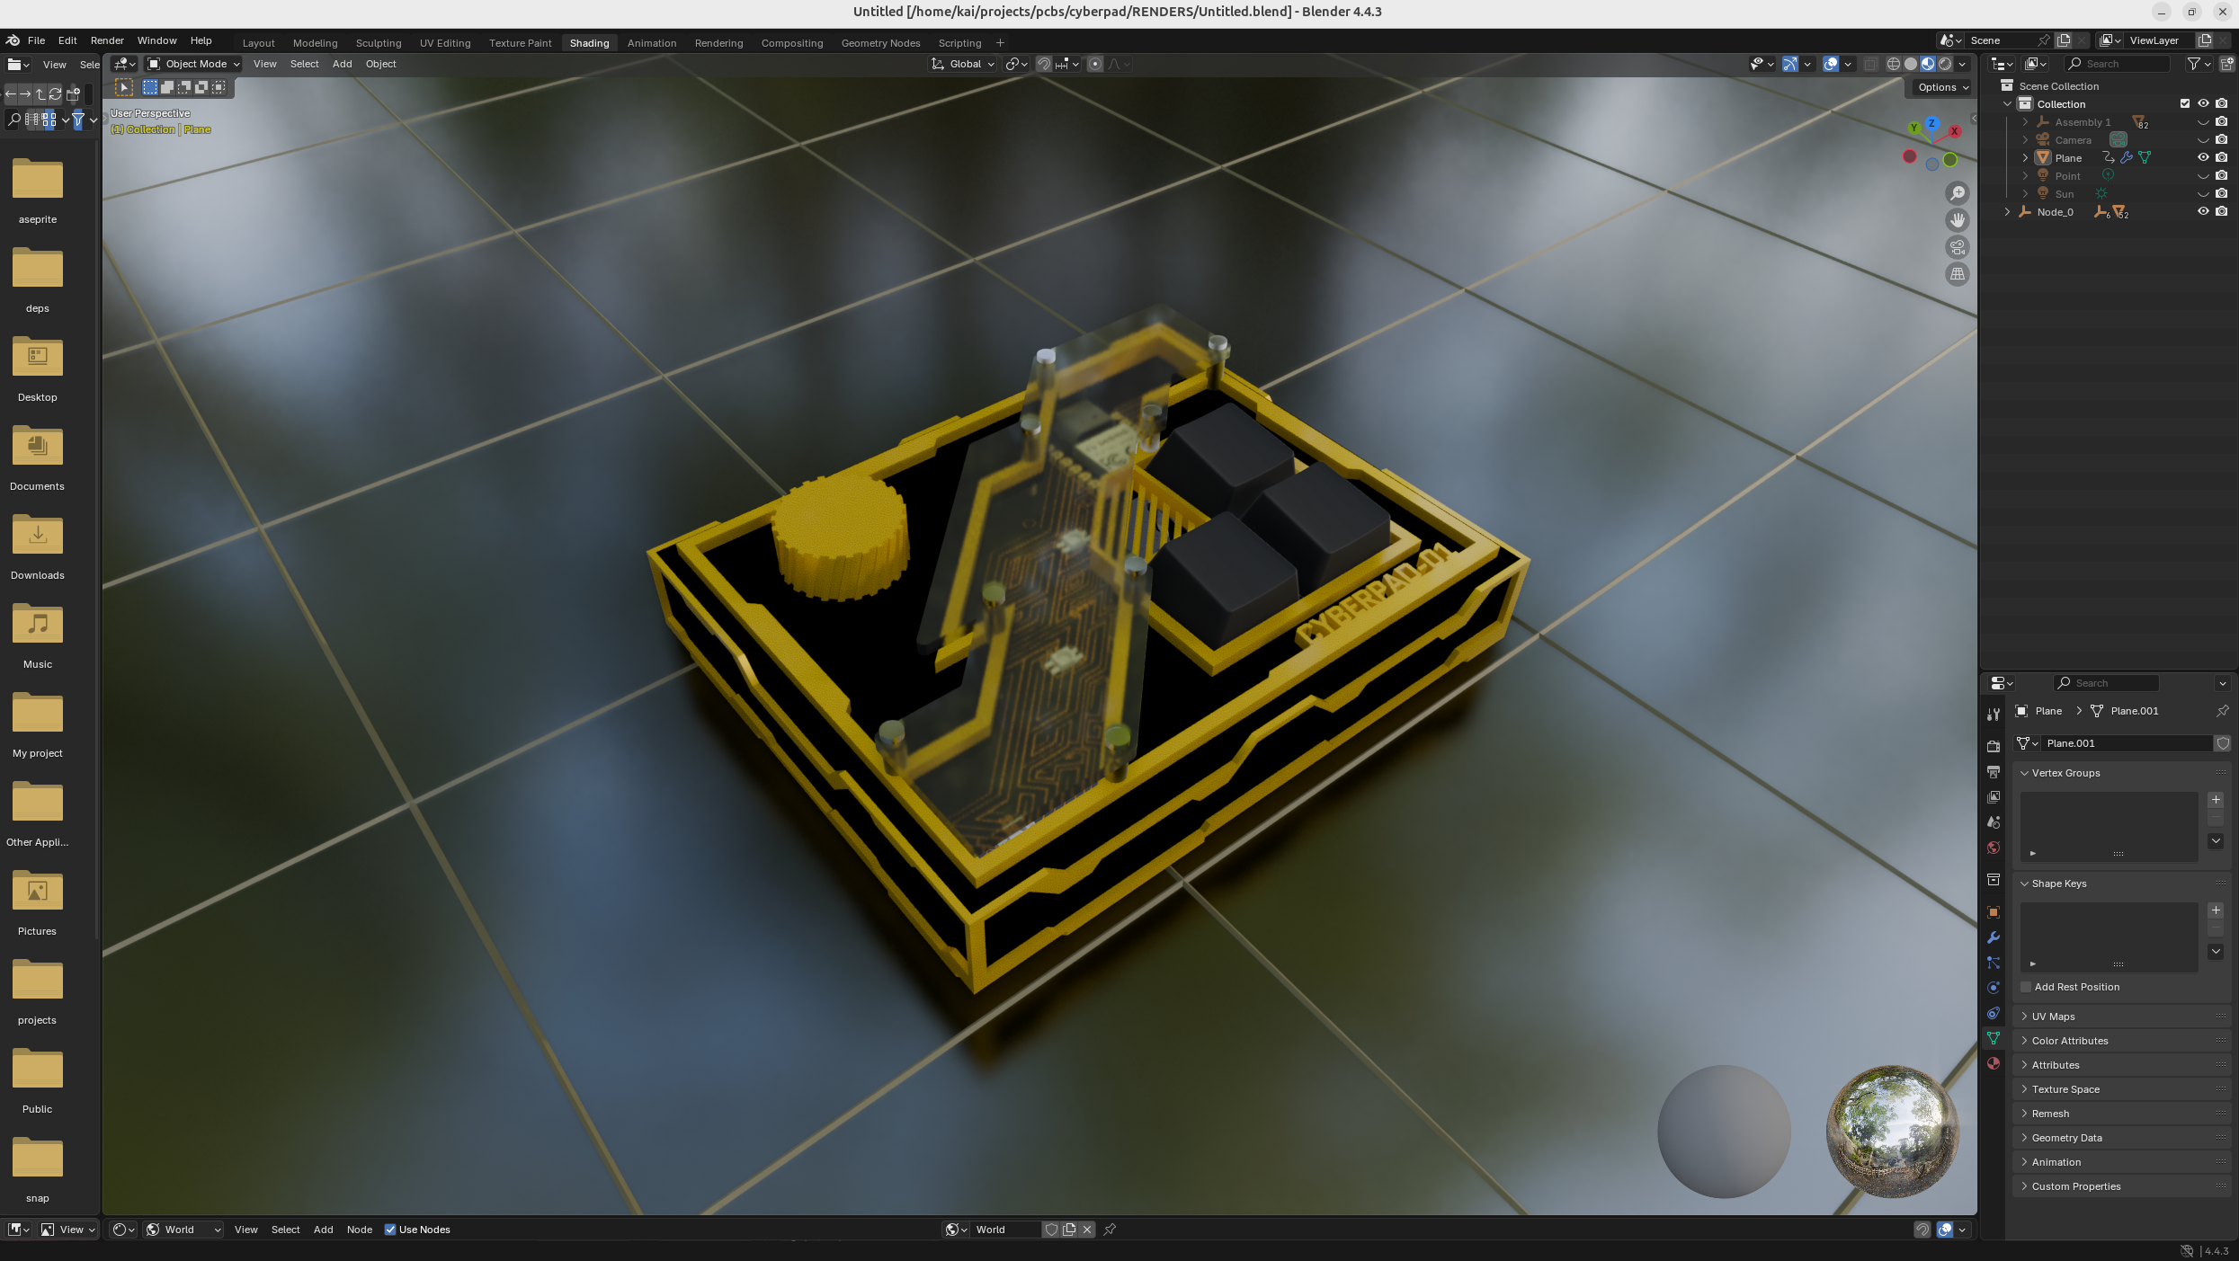Add a new vertex group with plus
Screen dimensions: 2239x1261
tap(2216, 800)
